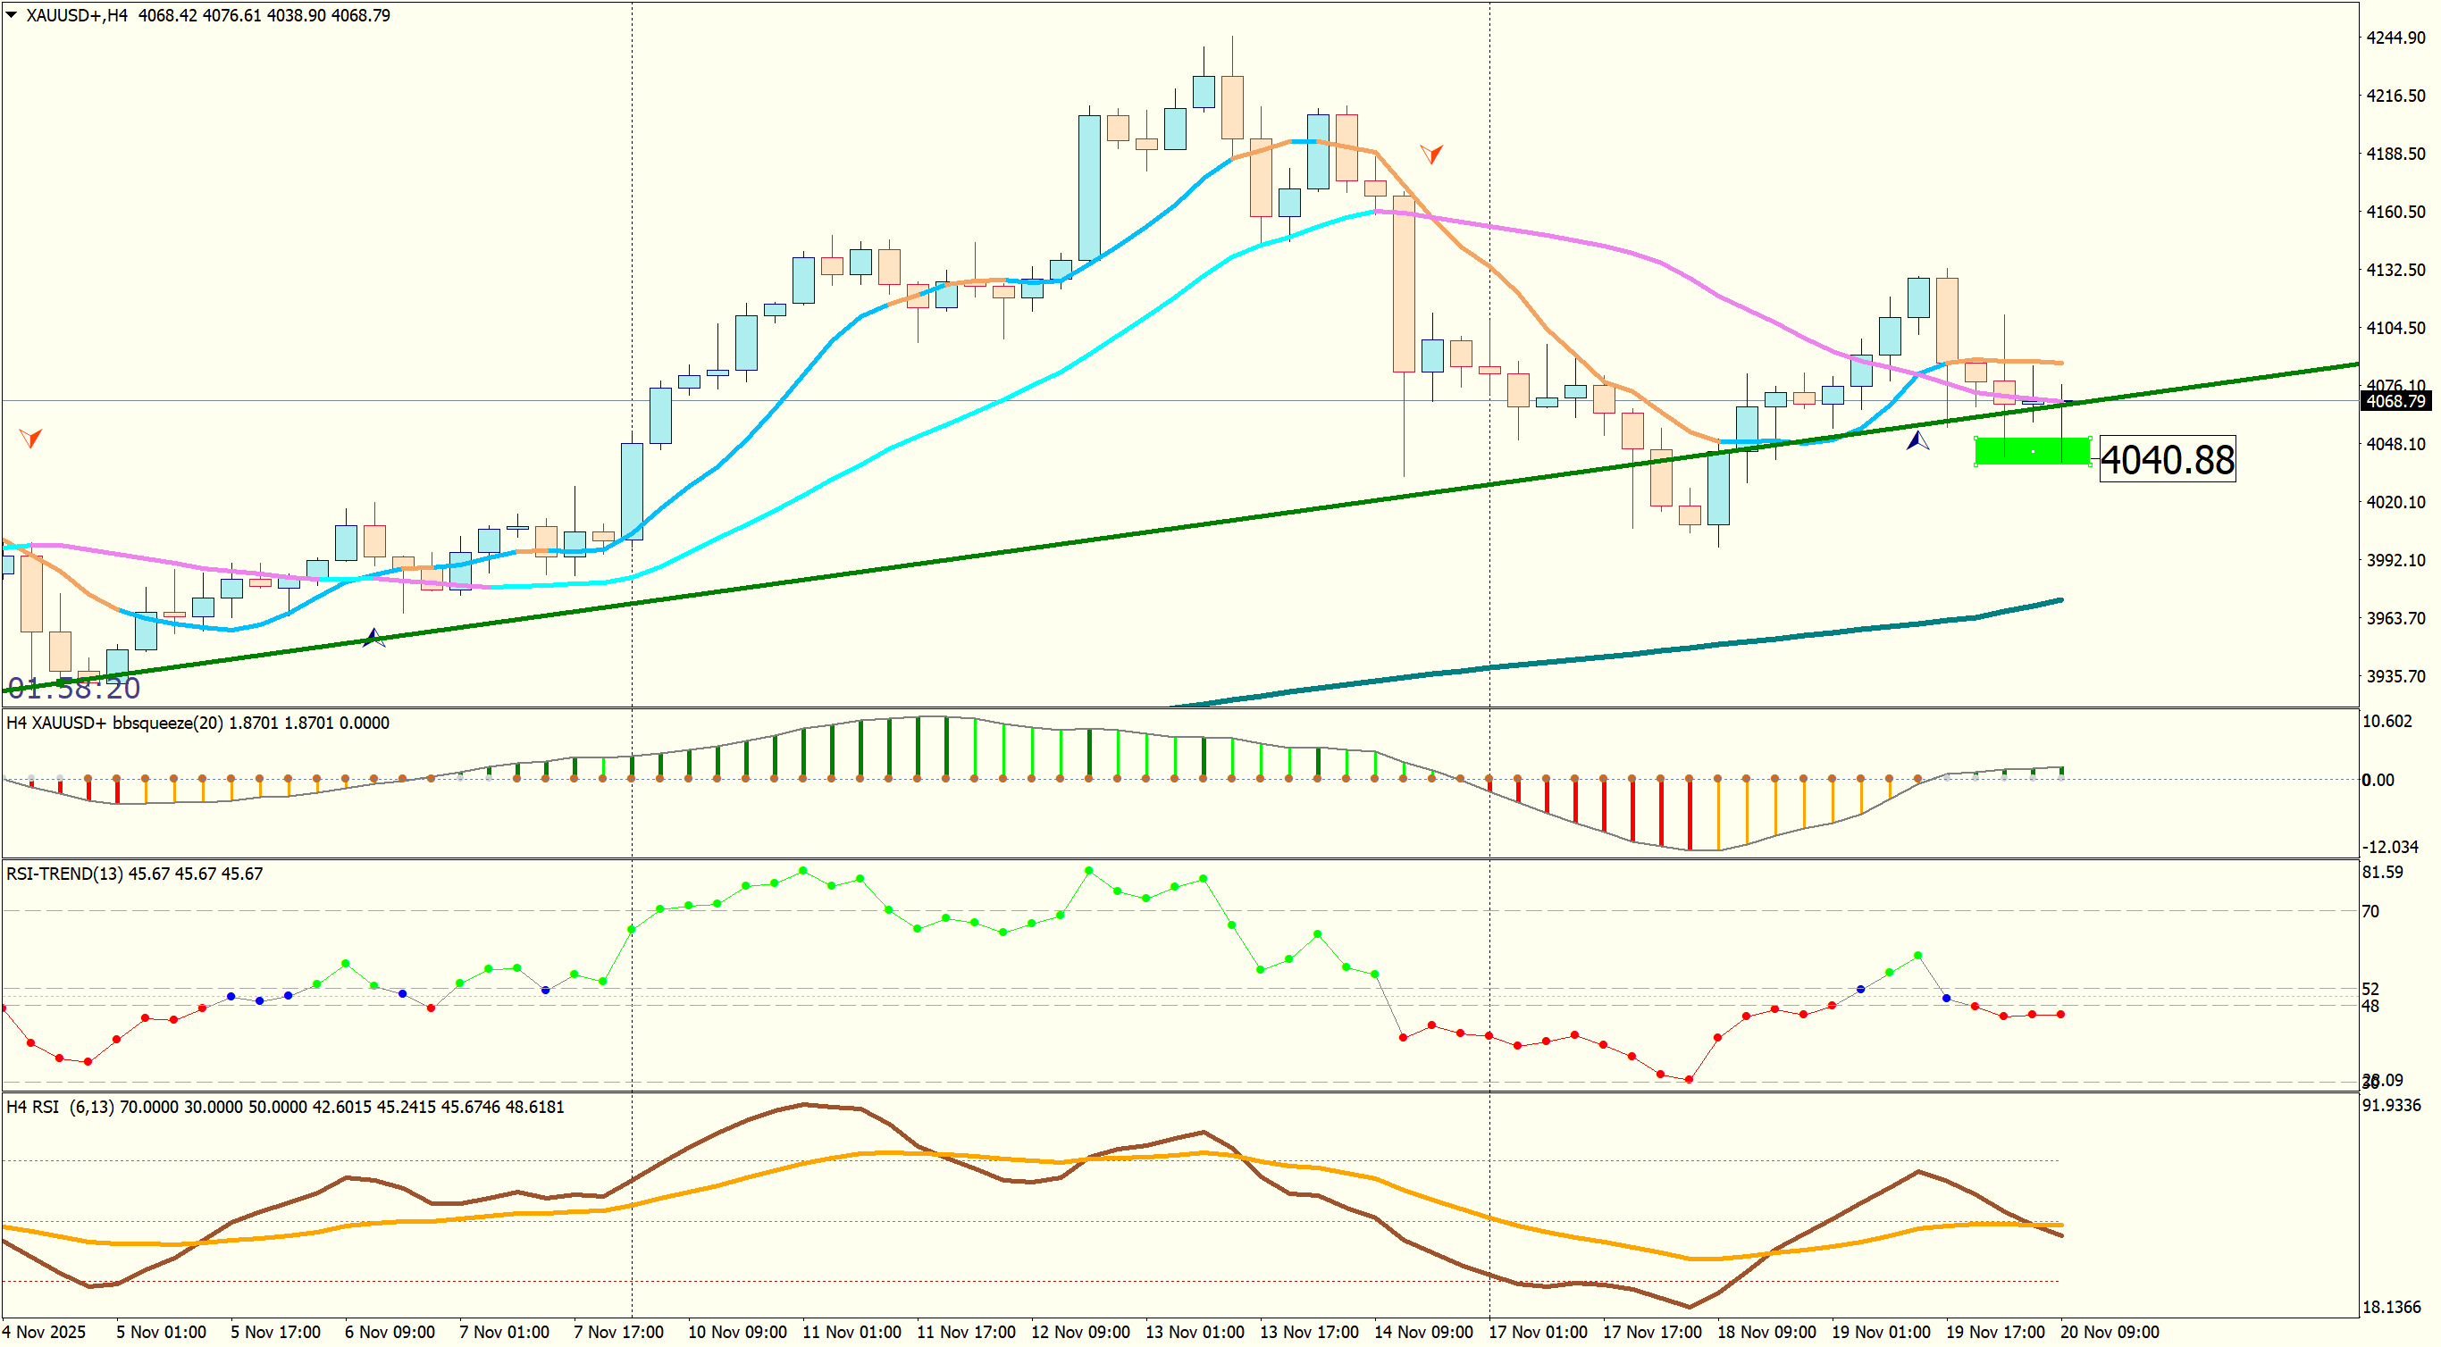Viewport: 2441px width, 1347px height.
Task: Click the 17 Nov 01:00 time axis label
Action: tap(1537, 1332)
